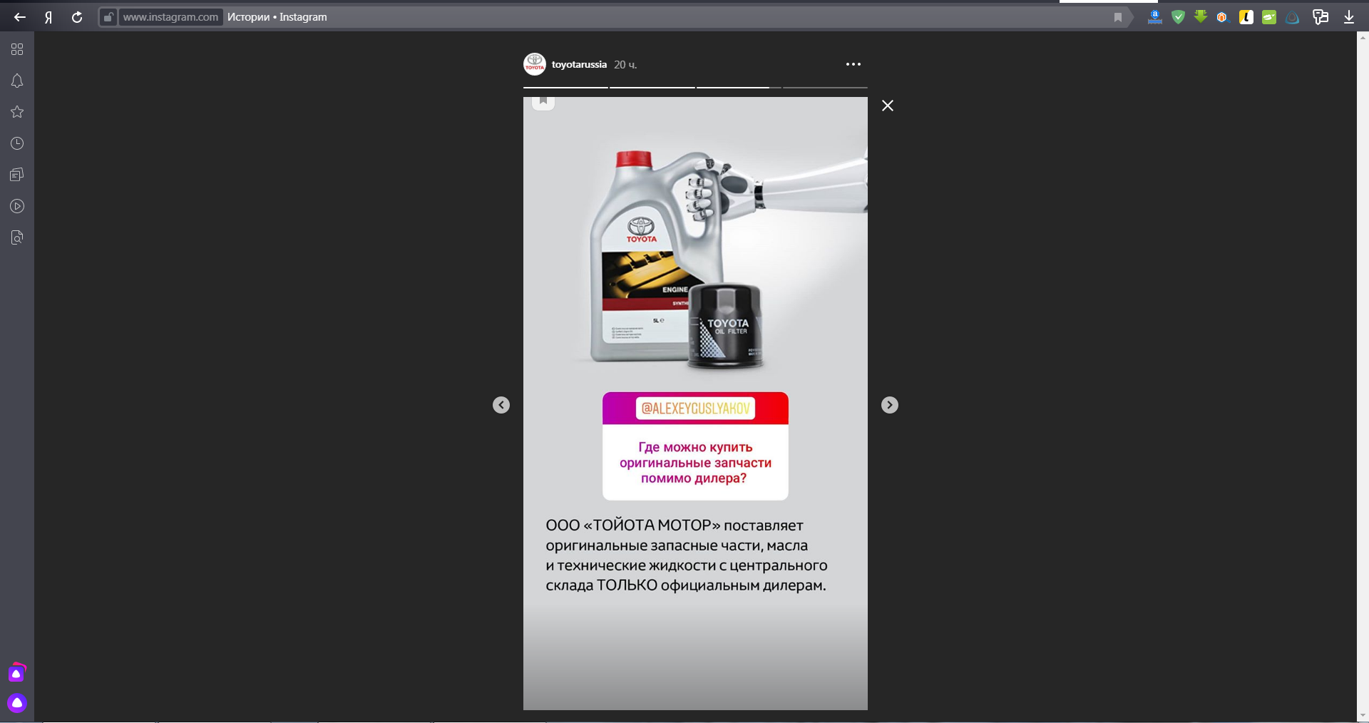Click the 'Истории • Instagram' page title
Screen dimensions: 1369x723
pos(277,17)
